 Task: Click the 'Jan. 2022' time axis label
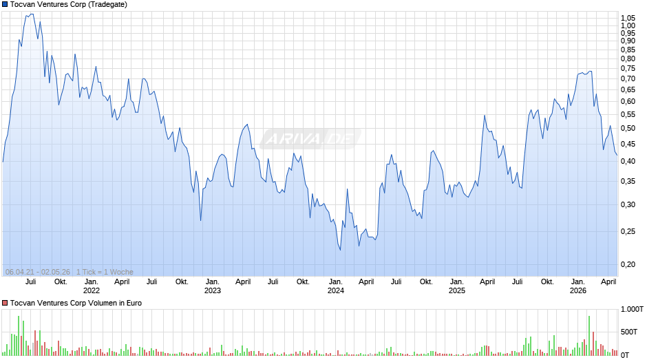point(91,286)
